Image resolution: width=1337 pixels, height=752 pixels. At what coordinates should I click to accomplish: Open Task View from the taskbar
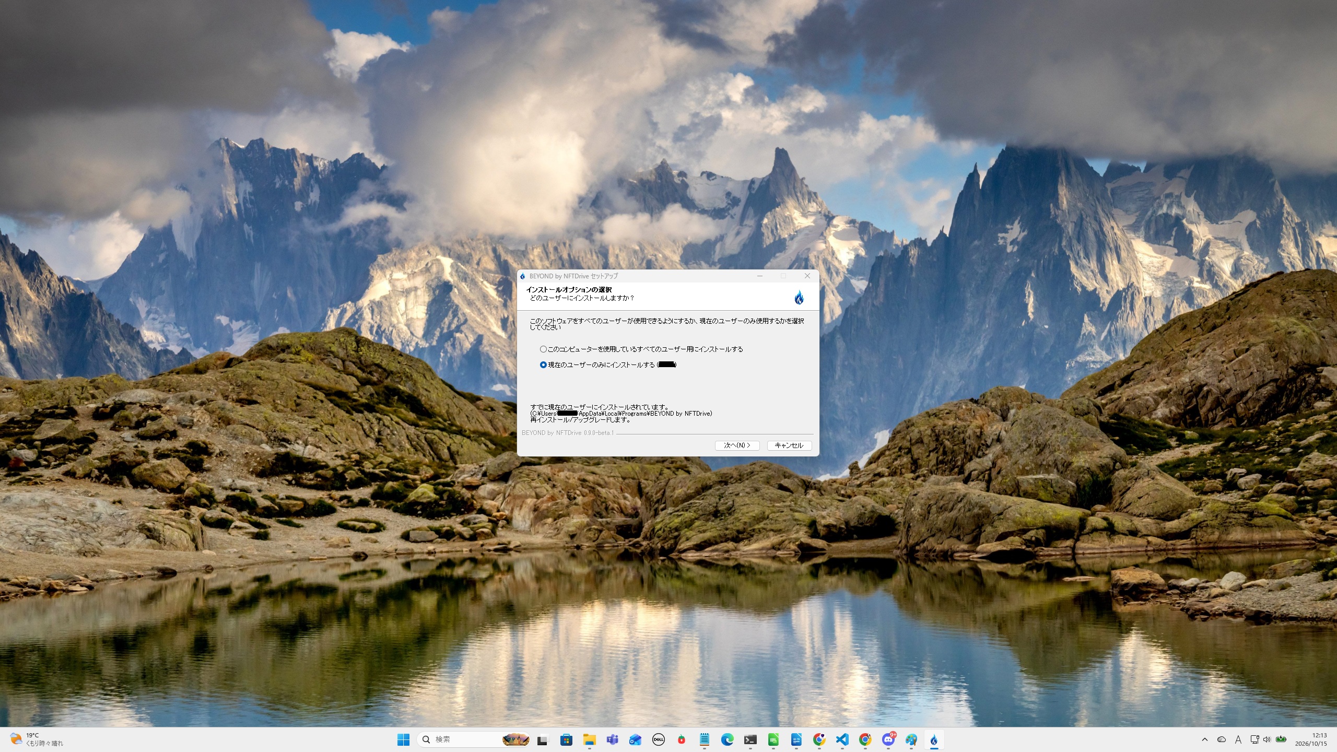543,739
